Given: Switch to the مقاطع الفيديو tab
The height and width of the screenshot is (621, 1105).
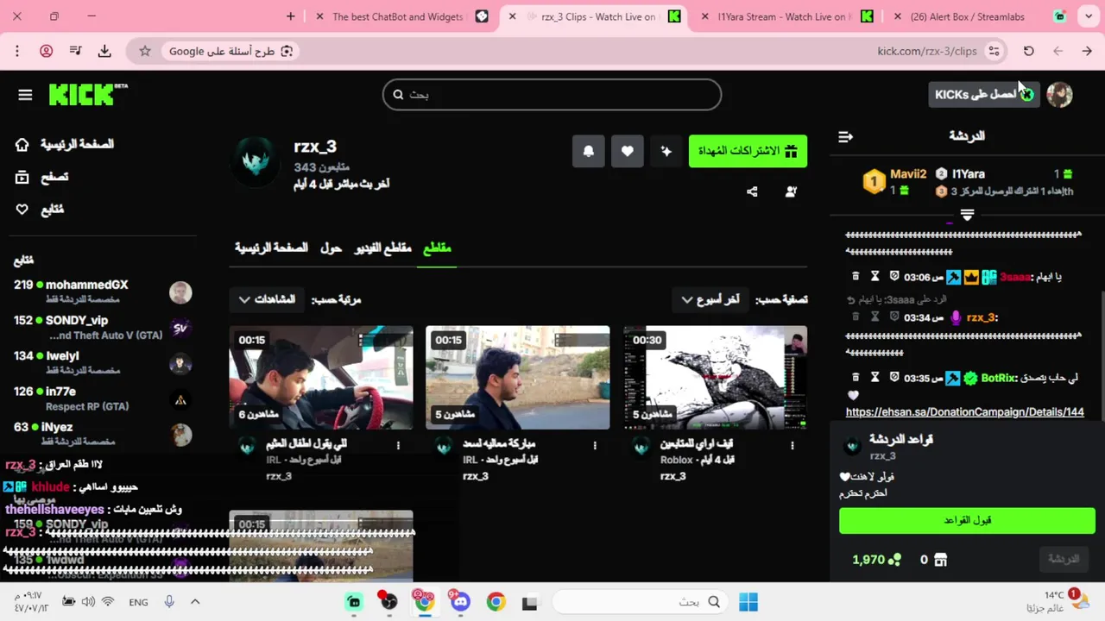Looking at the screenshot, I should [382, 248].
